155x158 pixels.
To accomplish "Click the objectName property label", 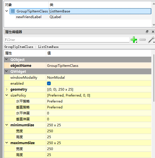I will [x=21, y=66].
